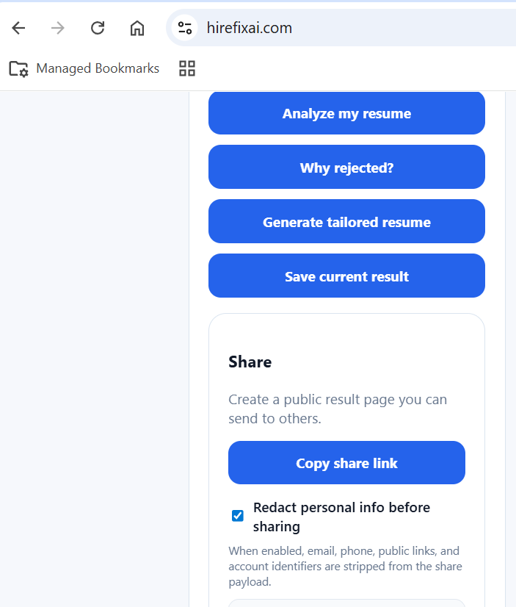The image size is (516, 607).
Task: Click the 'When enabled, email, phone' helper text
Action: 345,566
